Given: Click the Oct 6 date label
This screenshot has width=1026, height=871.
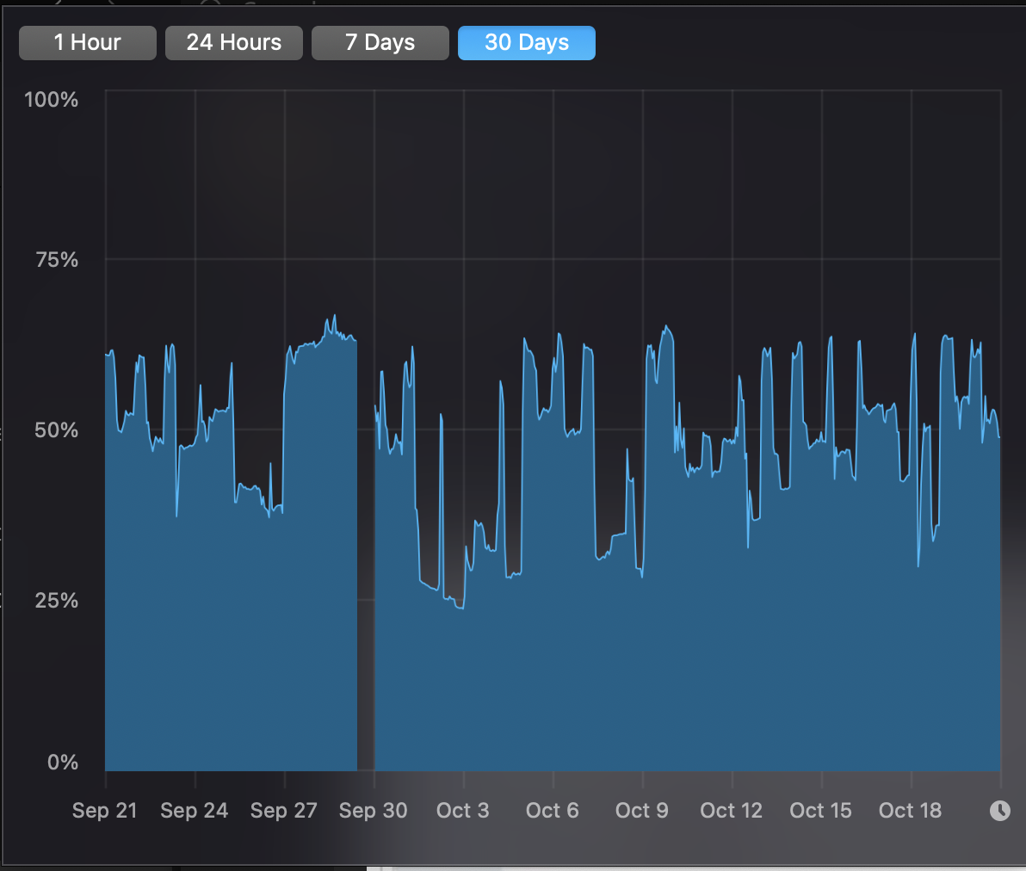Looking at the screenshot, I should pyautogui.click(x=553, y=810).
